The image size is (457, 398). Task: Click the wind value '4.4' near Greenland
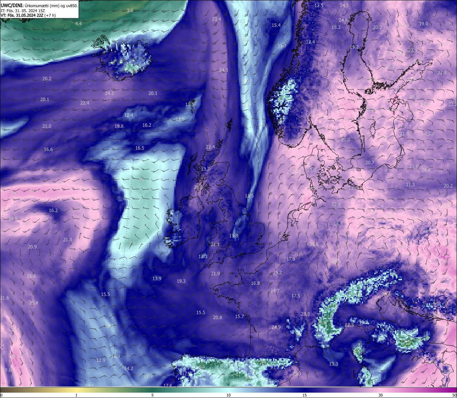point(79,24)
